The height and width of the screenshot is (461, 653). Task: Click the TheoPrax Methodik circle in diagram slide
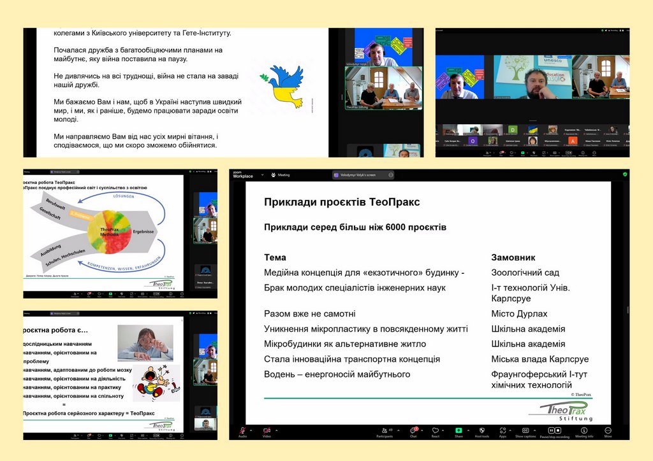click(x=110, y=232)
